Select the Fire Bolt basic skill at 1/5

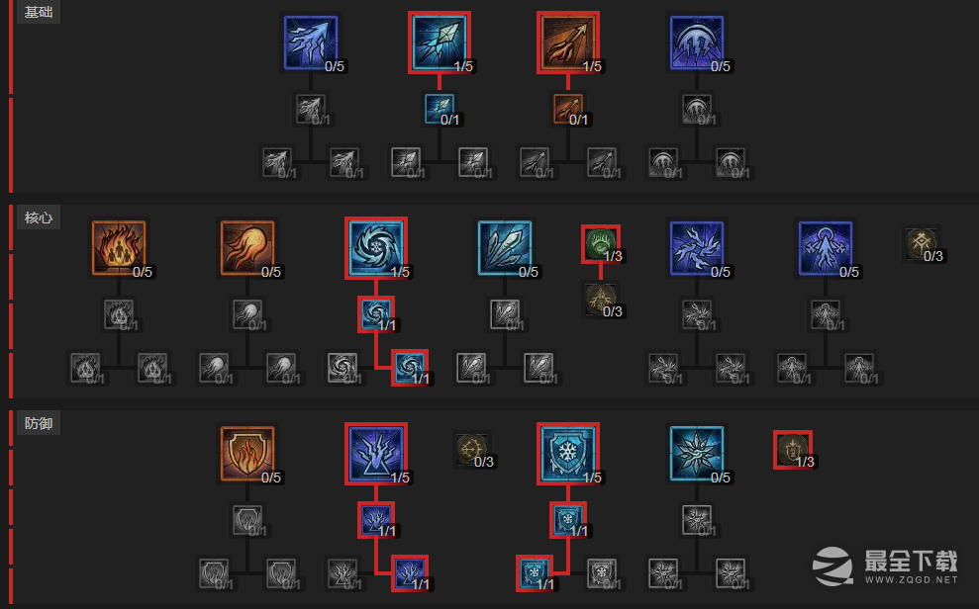[568, 42]
